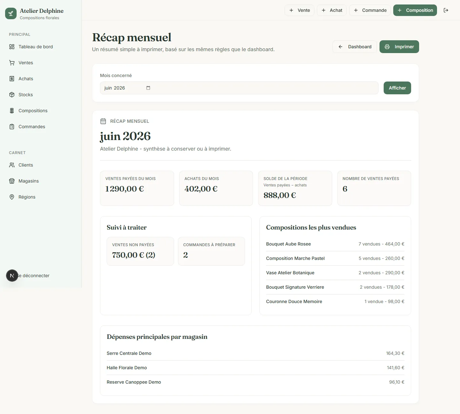
Task: Click the Imprimer button
Action: point(399,47)
